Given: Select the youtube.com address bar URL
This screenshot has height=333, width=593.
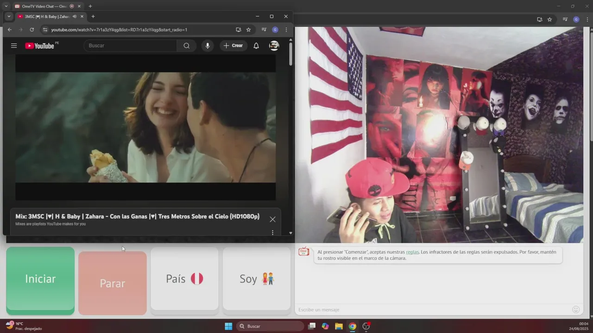Looking at the screenshot, I should coord(119,30).
